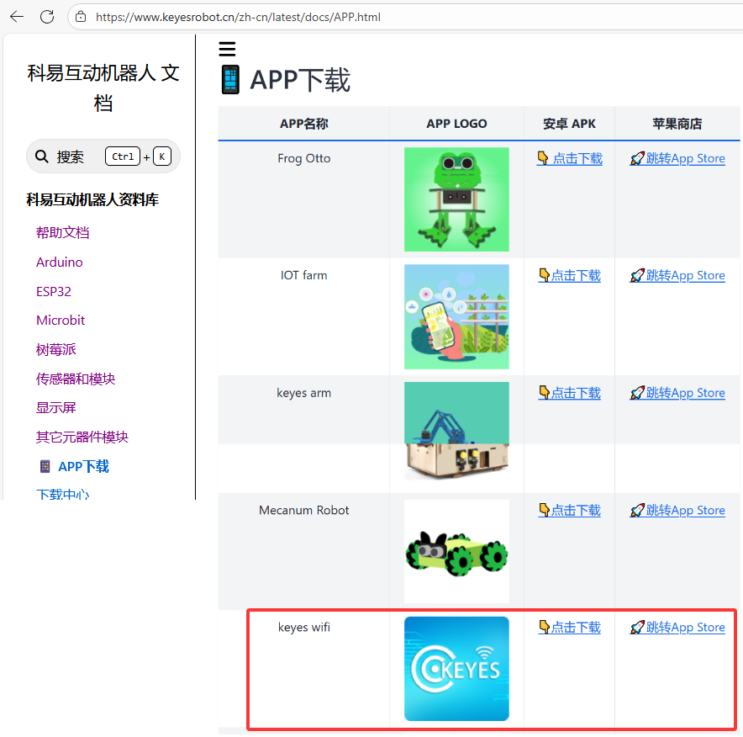Open 下载中心 in the sidebar
Viewport: 743px width, 737px height.
tap(62, 494)
